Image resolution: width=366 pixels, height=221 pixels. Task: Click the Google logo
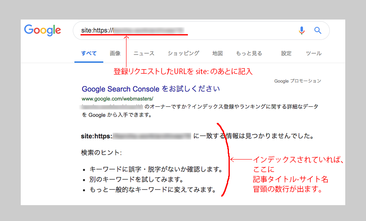pos(42,30)
